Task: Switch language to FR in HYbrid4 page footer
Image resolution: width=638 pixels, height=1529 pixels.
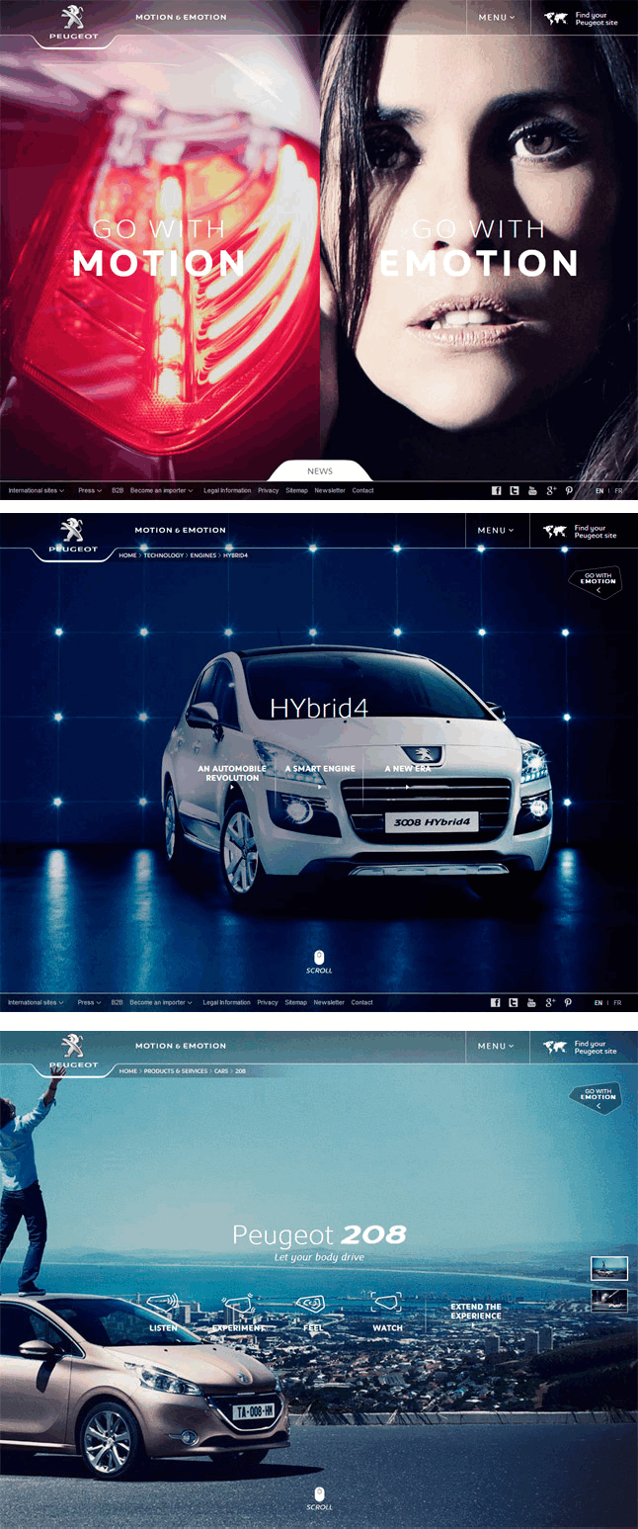Action: coord(617,1003)
